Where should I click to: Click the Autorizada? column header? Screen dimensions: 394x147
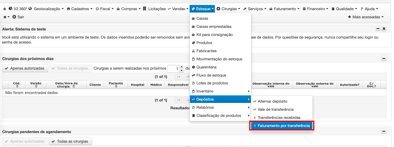[349, 85]
